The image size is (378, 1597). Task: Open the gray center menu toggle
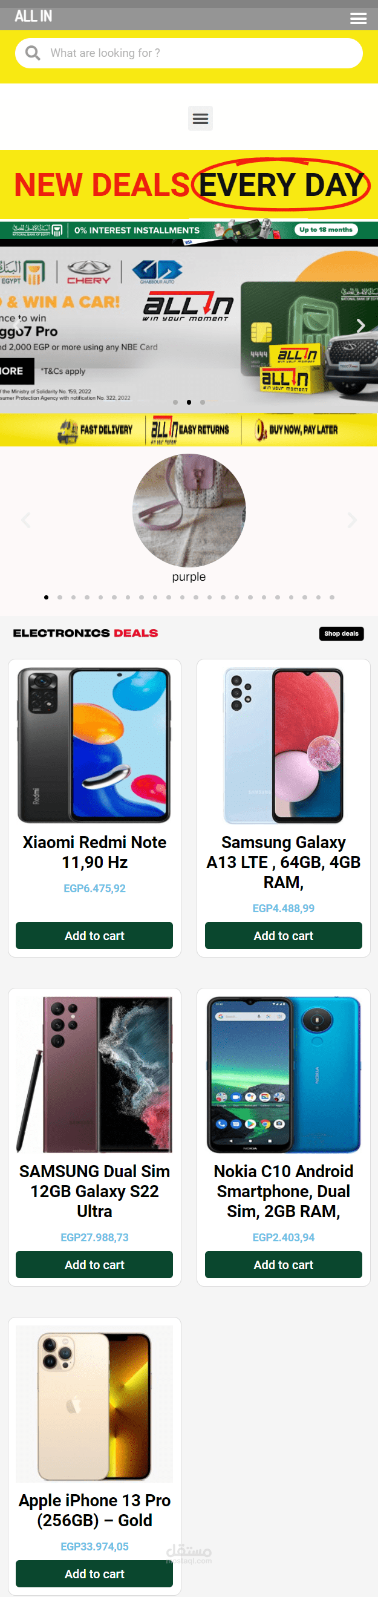click(200, 119)
